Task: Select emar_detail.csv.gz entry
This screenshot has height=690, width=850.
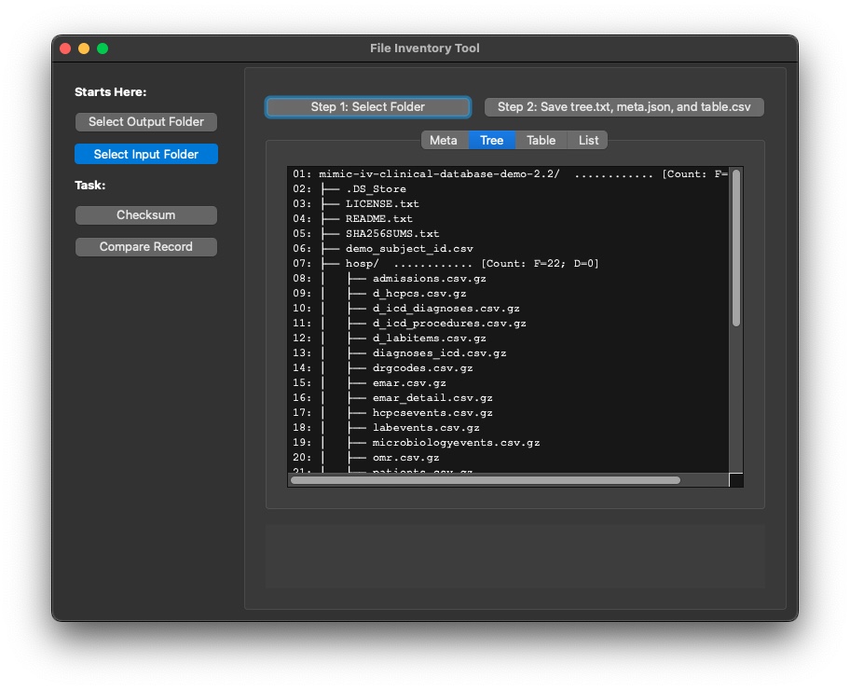Action: [x=432, y=397]
